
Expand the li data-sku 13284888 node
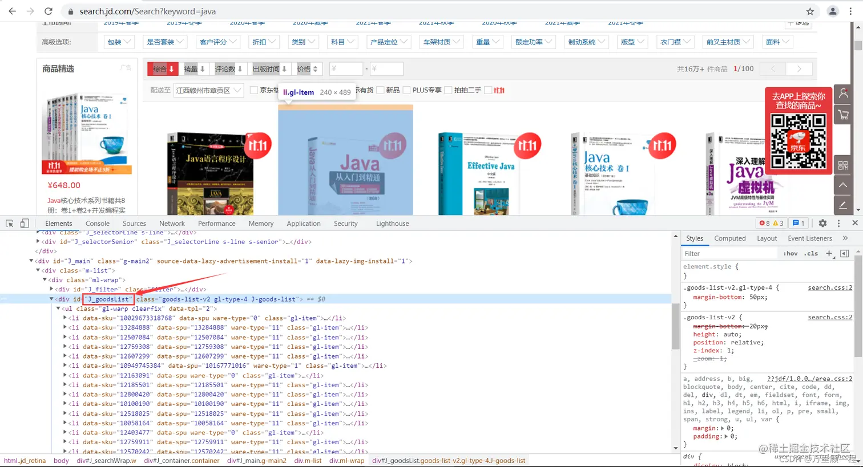(x=65, y=328)
